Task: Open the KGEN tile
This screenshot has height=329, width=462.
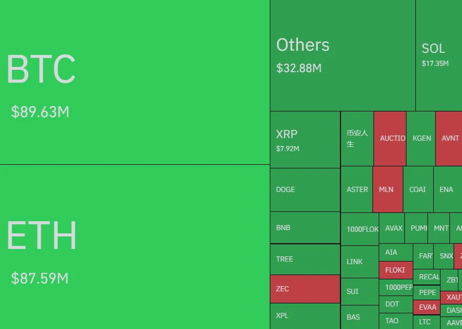Action: (x=421, y=138)
